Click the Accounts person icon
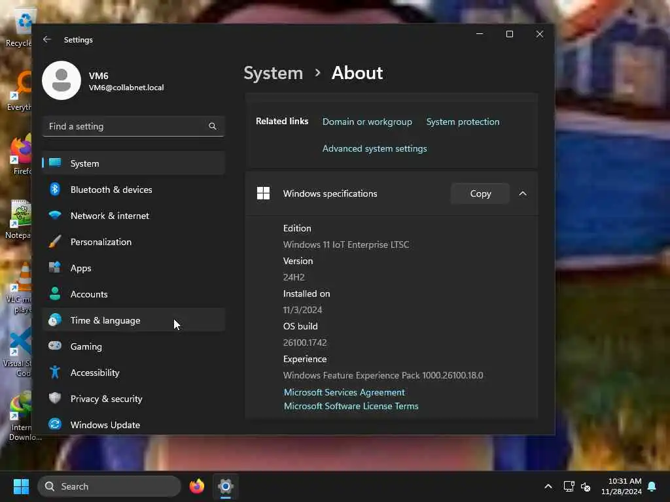Image resolution: width=670 pixels, height=502 pixels. [55, 293]
